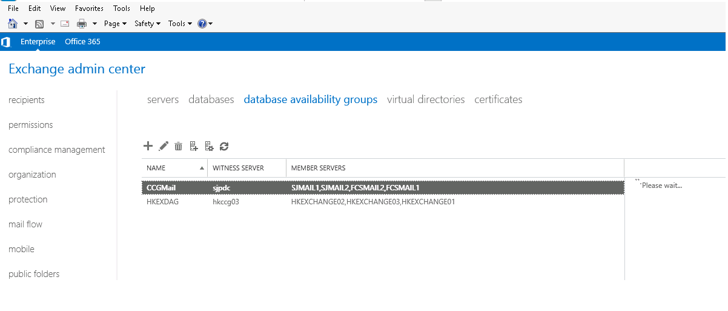Open public folders in left navigation
The image size is (728, 311).
pyautogui.click(x=34, y=274)
